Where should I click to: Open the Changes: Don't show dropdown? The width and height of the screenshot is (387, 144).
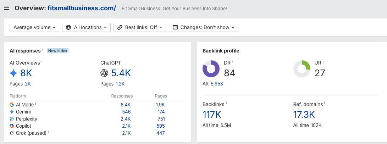204,27
